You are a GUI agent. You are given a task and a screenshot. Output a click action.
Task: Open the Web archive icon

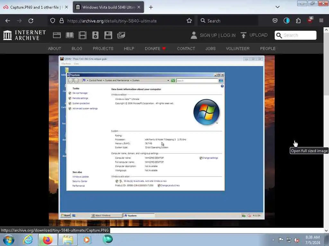pyautogui.click(x=57, y=35)
